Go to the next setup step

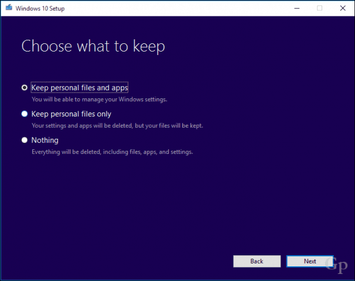pyautogui.click(x=310, y=261)
